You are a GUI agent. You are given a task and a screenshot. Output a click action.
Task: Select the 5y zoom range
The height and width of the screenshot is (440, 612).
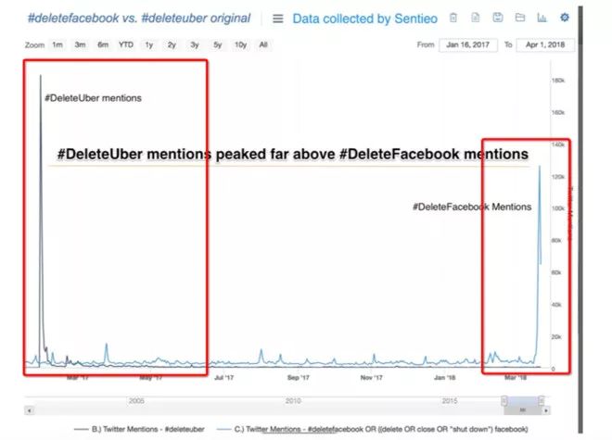click(x=217, y=44)
